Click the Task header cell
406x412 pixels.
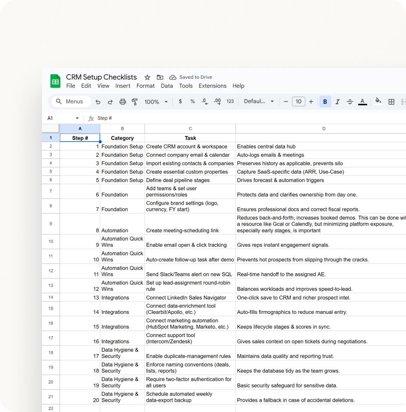[190, 138]
